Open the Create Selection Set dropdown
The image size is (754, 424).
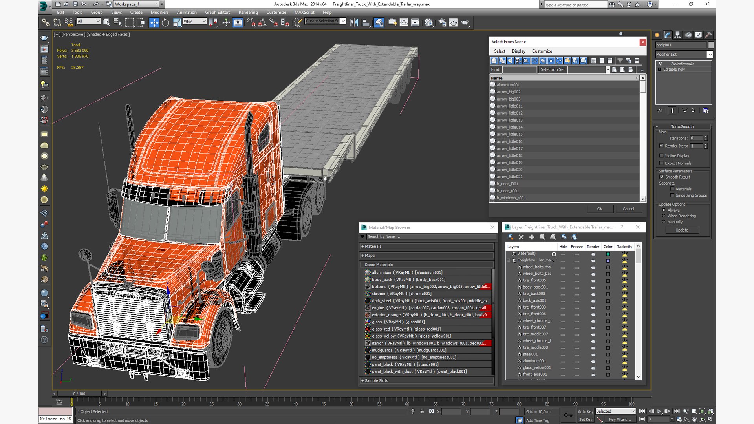pyautogui.click(x=343, y=21)
